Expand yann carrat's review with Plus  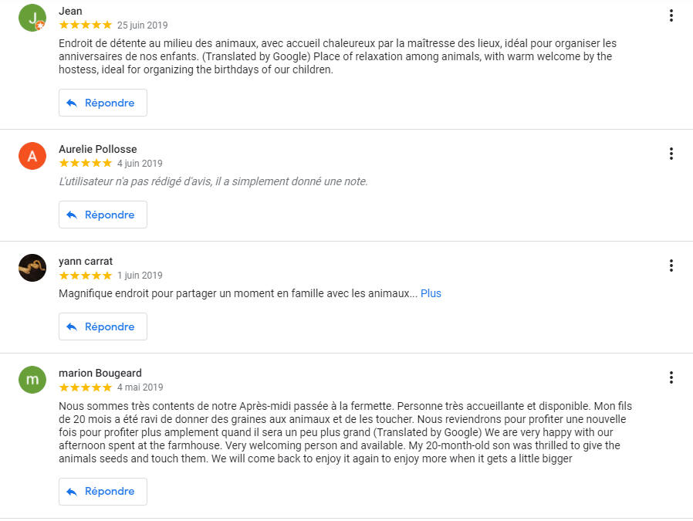tap(431, 293)
